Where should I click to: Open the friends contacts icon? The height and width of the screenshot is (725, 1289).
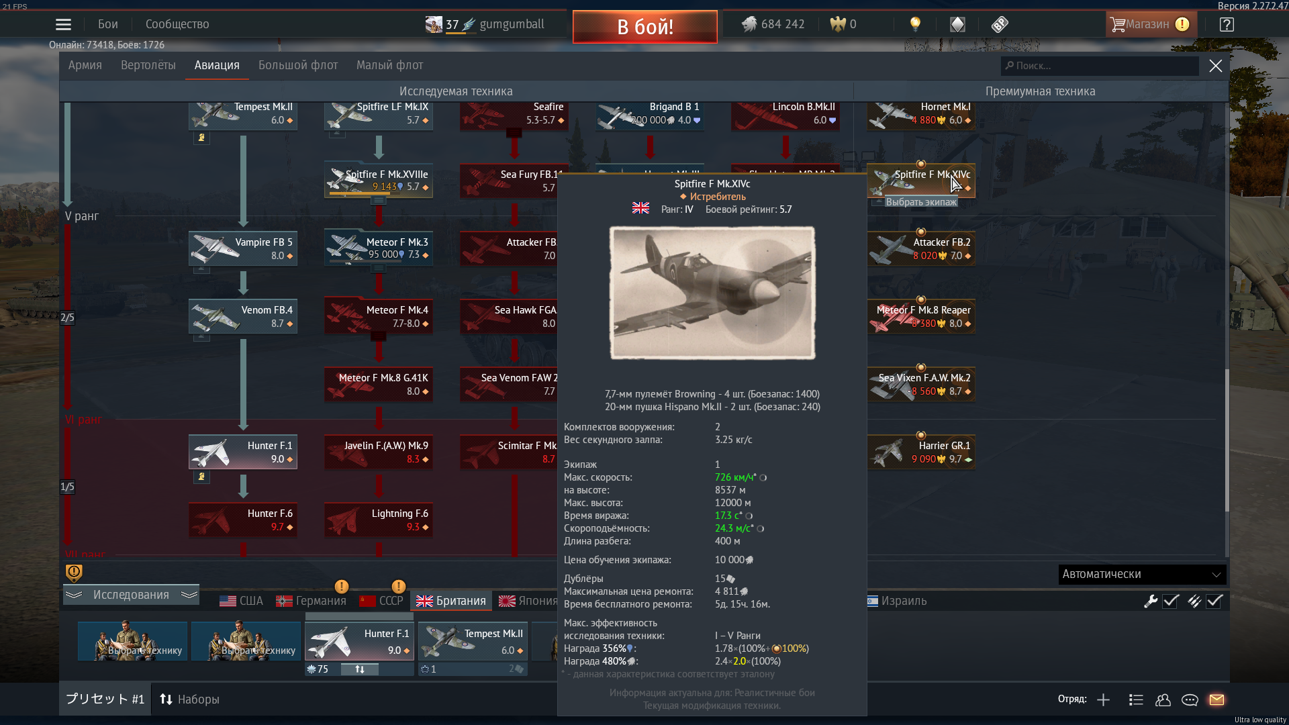click(x=1163, y=700)
